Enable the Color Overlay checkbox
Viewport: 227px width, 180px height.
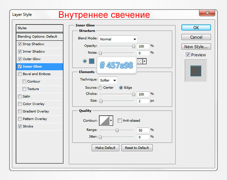tap(20, 104)
